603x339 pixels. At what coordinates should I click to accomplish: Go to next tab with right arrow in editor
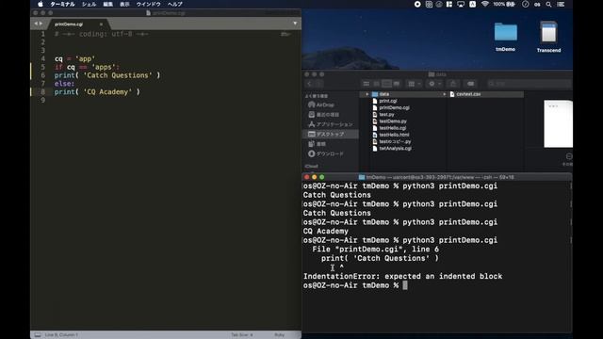(41, 24)
